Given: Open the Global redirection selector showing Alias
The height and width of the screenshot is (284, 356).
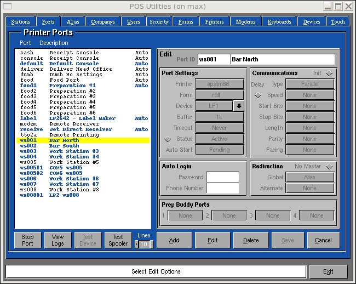Looking at the screenshot, I should pyautogui.click(x=310, y=177).
